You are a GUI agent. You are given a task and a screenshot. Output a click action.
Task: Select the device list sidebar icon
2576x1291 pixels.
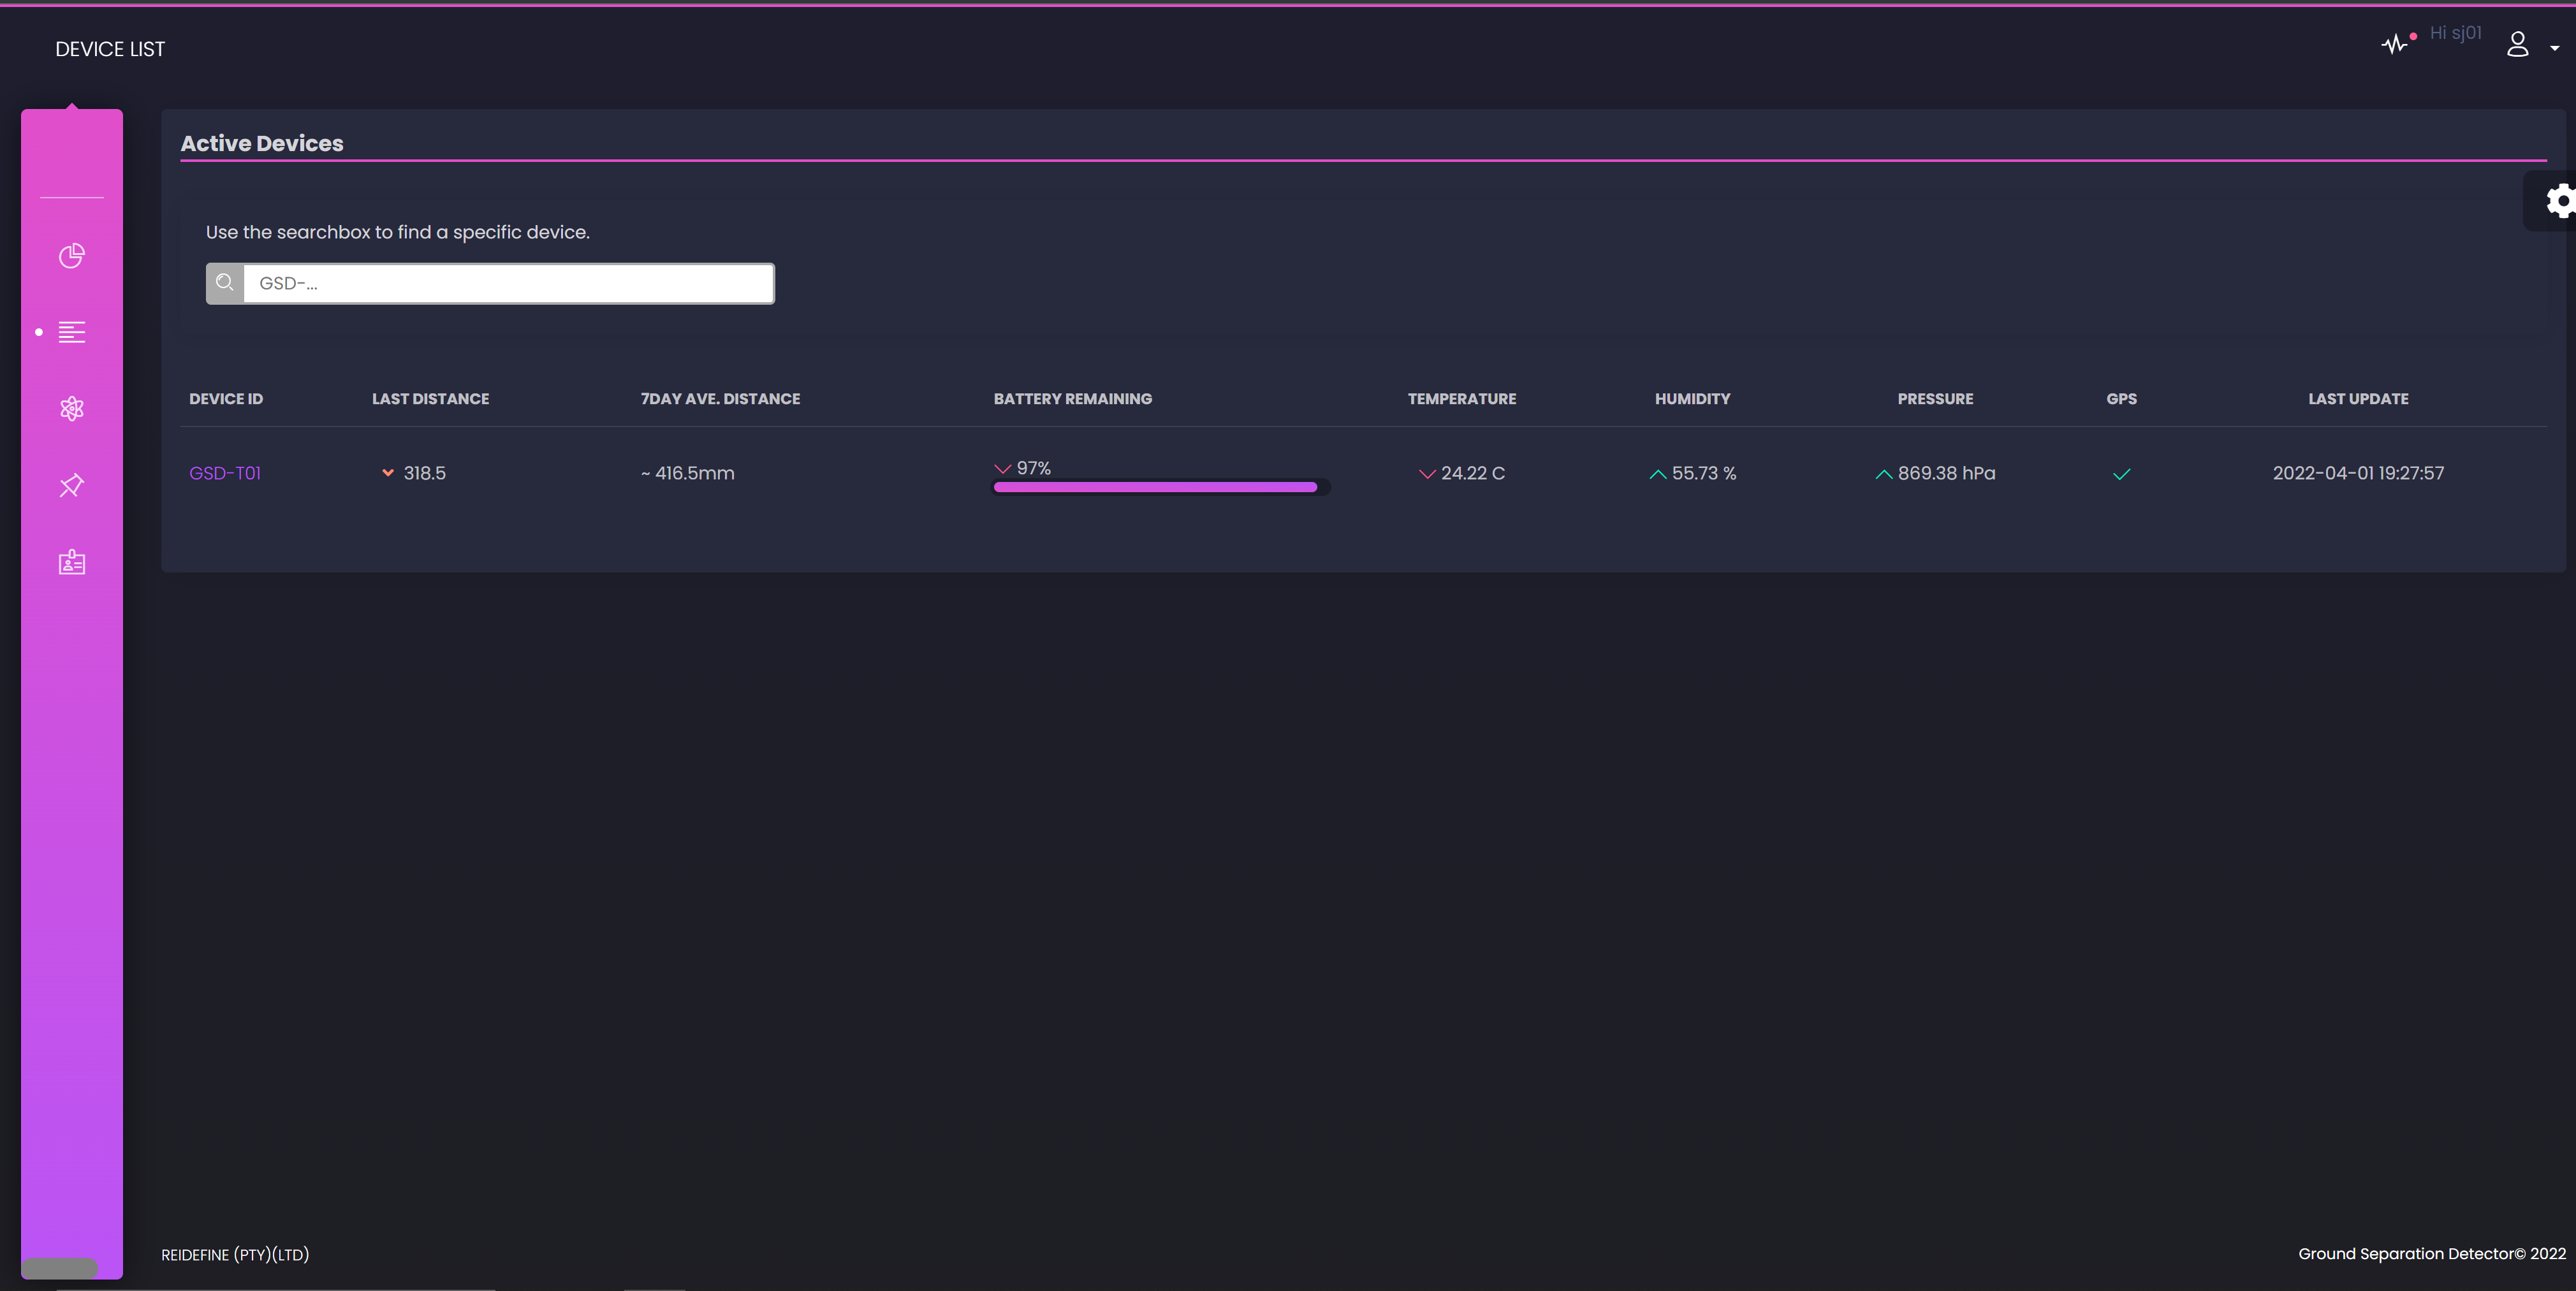pyautogui.click(x=72, y=332)
